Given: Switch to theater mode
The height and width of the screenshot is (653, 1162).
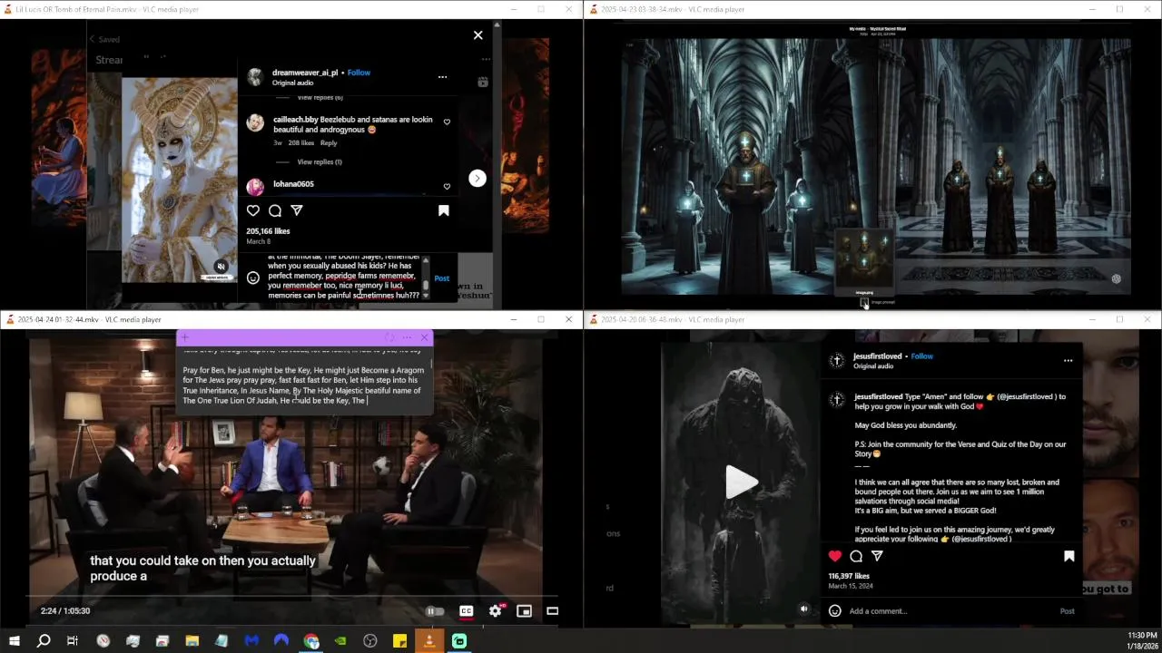Looking at the screenshot, I should [x=552, y=611].
